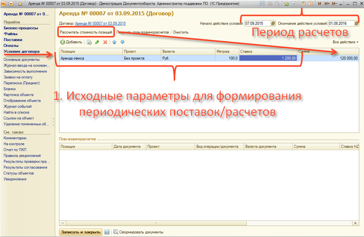Open the calculator icon in the title bar
Screen dimensions: 364x237
coord(303,4)
